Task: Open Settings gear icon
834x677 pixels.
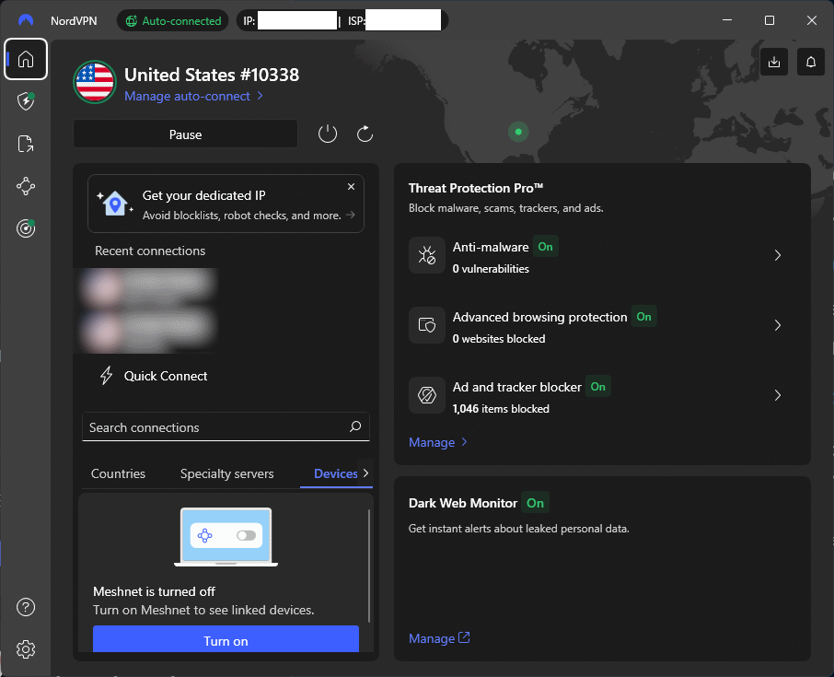Action: pyautogui.click(x=26, y=649)
